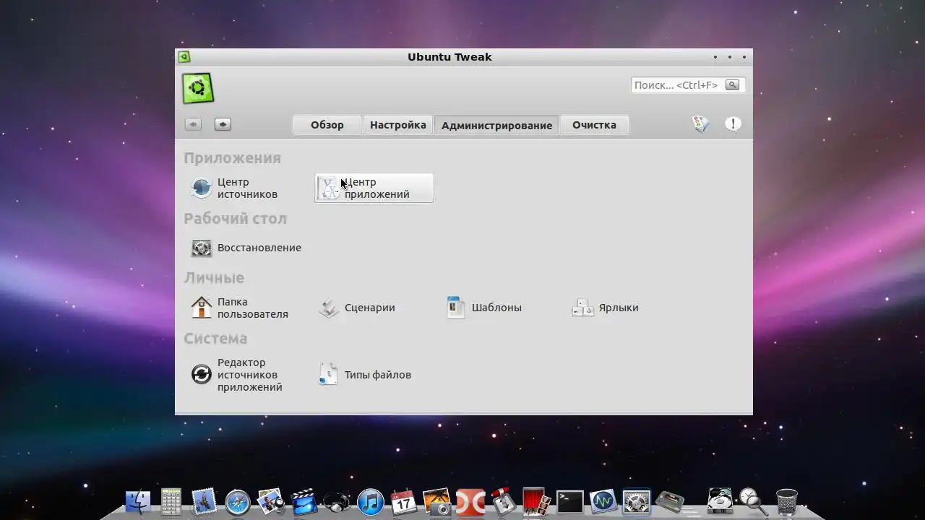Launch iTunes music note icon in dock
Screen dimensions: 925x520
pos(371,502)
